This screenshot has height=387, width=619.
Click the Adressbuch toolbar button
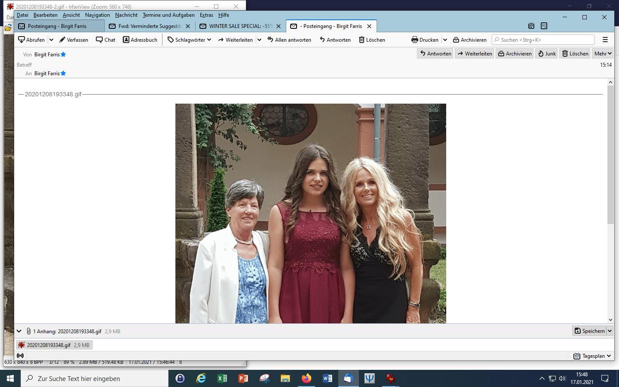[x=140, y=40]
